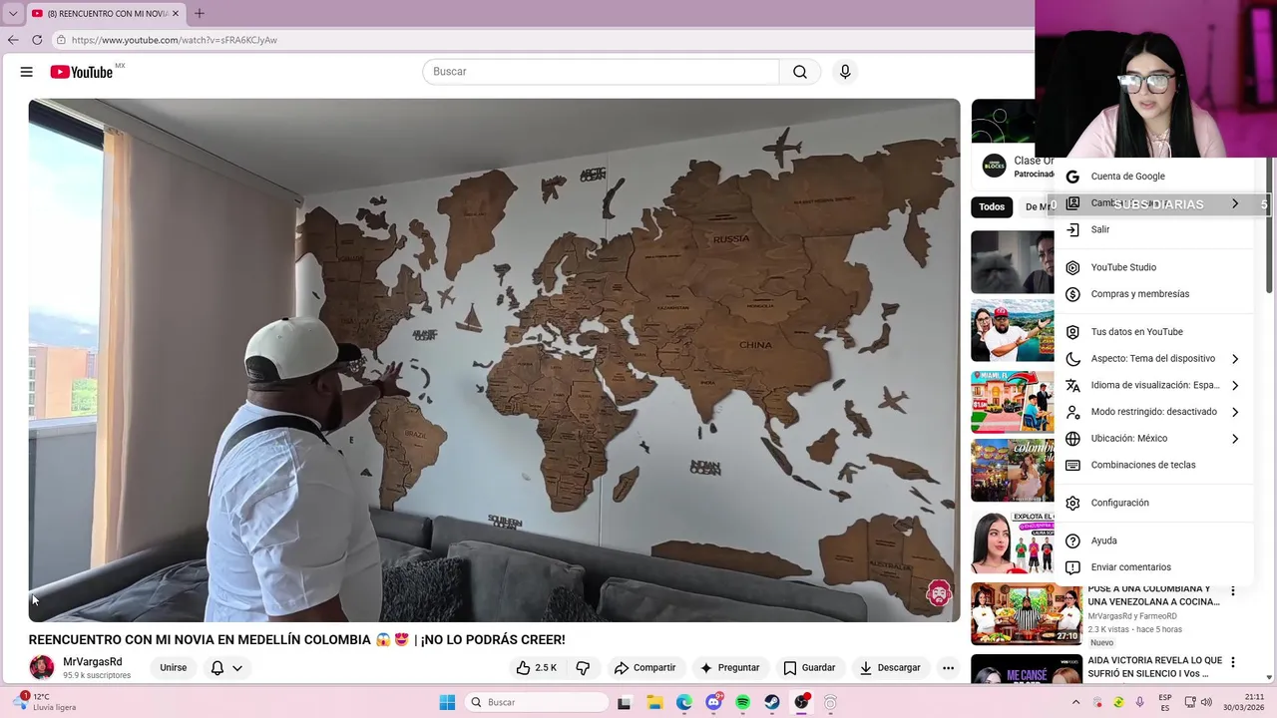Go to YouTube home via logo
The height and width of the screenshot is (718, 1277).
[x=82, y=72]
